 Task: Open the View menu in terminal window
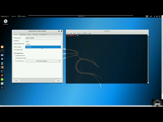tap(75, 33)
